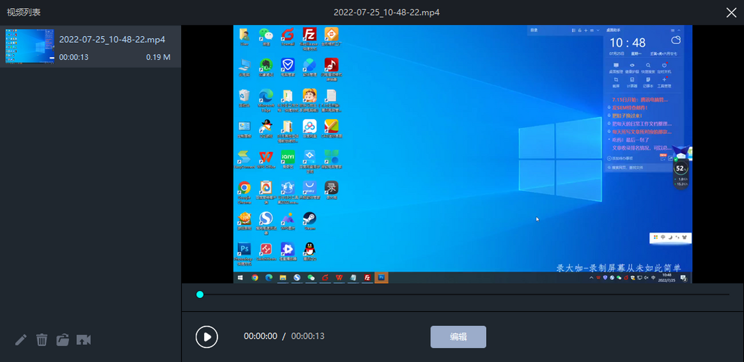
Task: Close the video player with the X
Action: click(x=731, y=12)
